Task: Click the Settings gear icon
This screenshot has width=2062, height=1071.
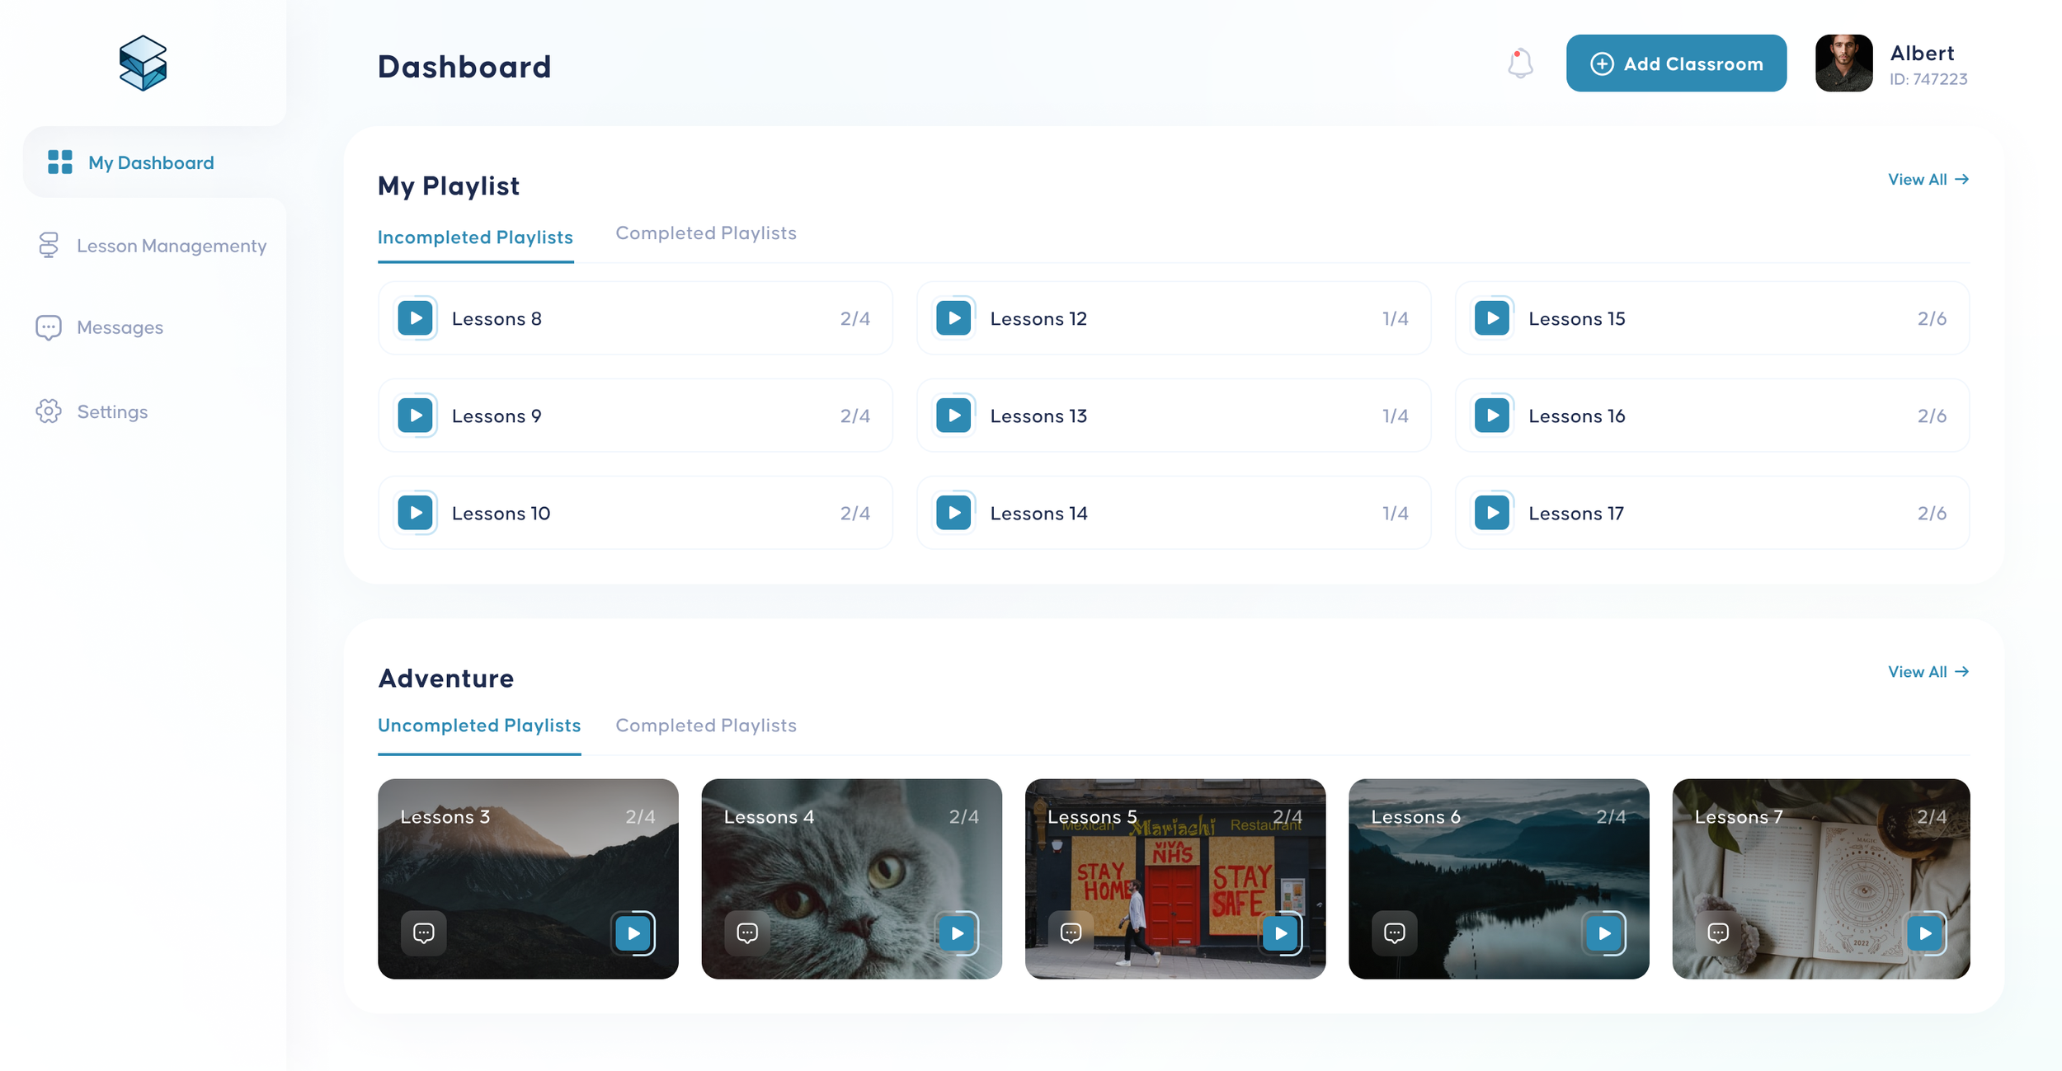Action: coord(49,411)
